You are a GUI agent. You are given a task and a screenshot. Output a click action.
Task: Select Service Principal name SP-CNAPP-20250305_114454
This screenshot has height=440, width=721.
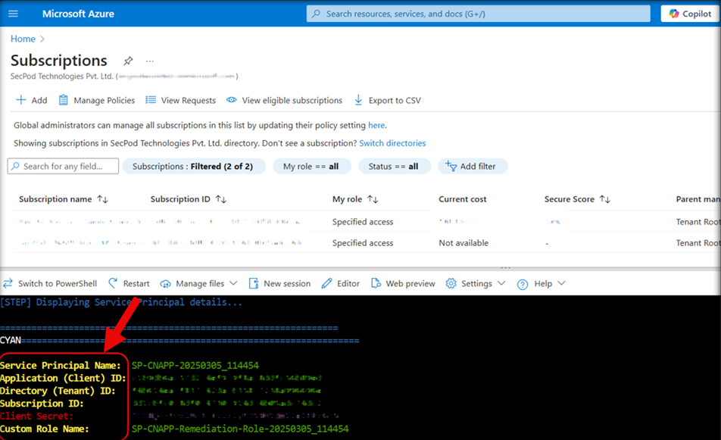tap(195, 366)
